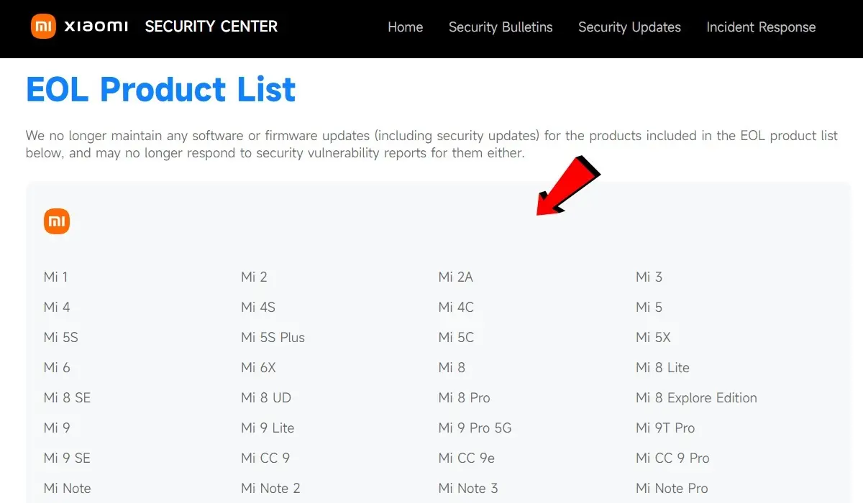
Task: Click the Mi Note 3 entry
Action: pos(468,488)
